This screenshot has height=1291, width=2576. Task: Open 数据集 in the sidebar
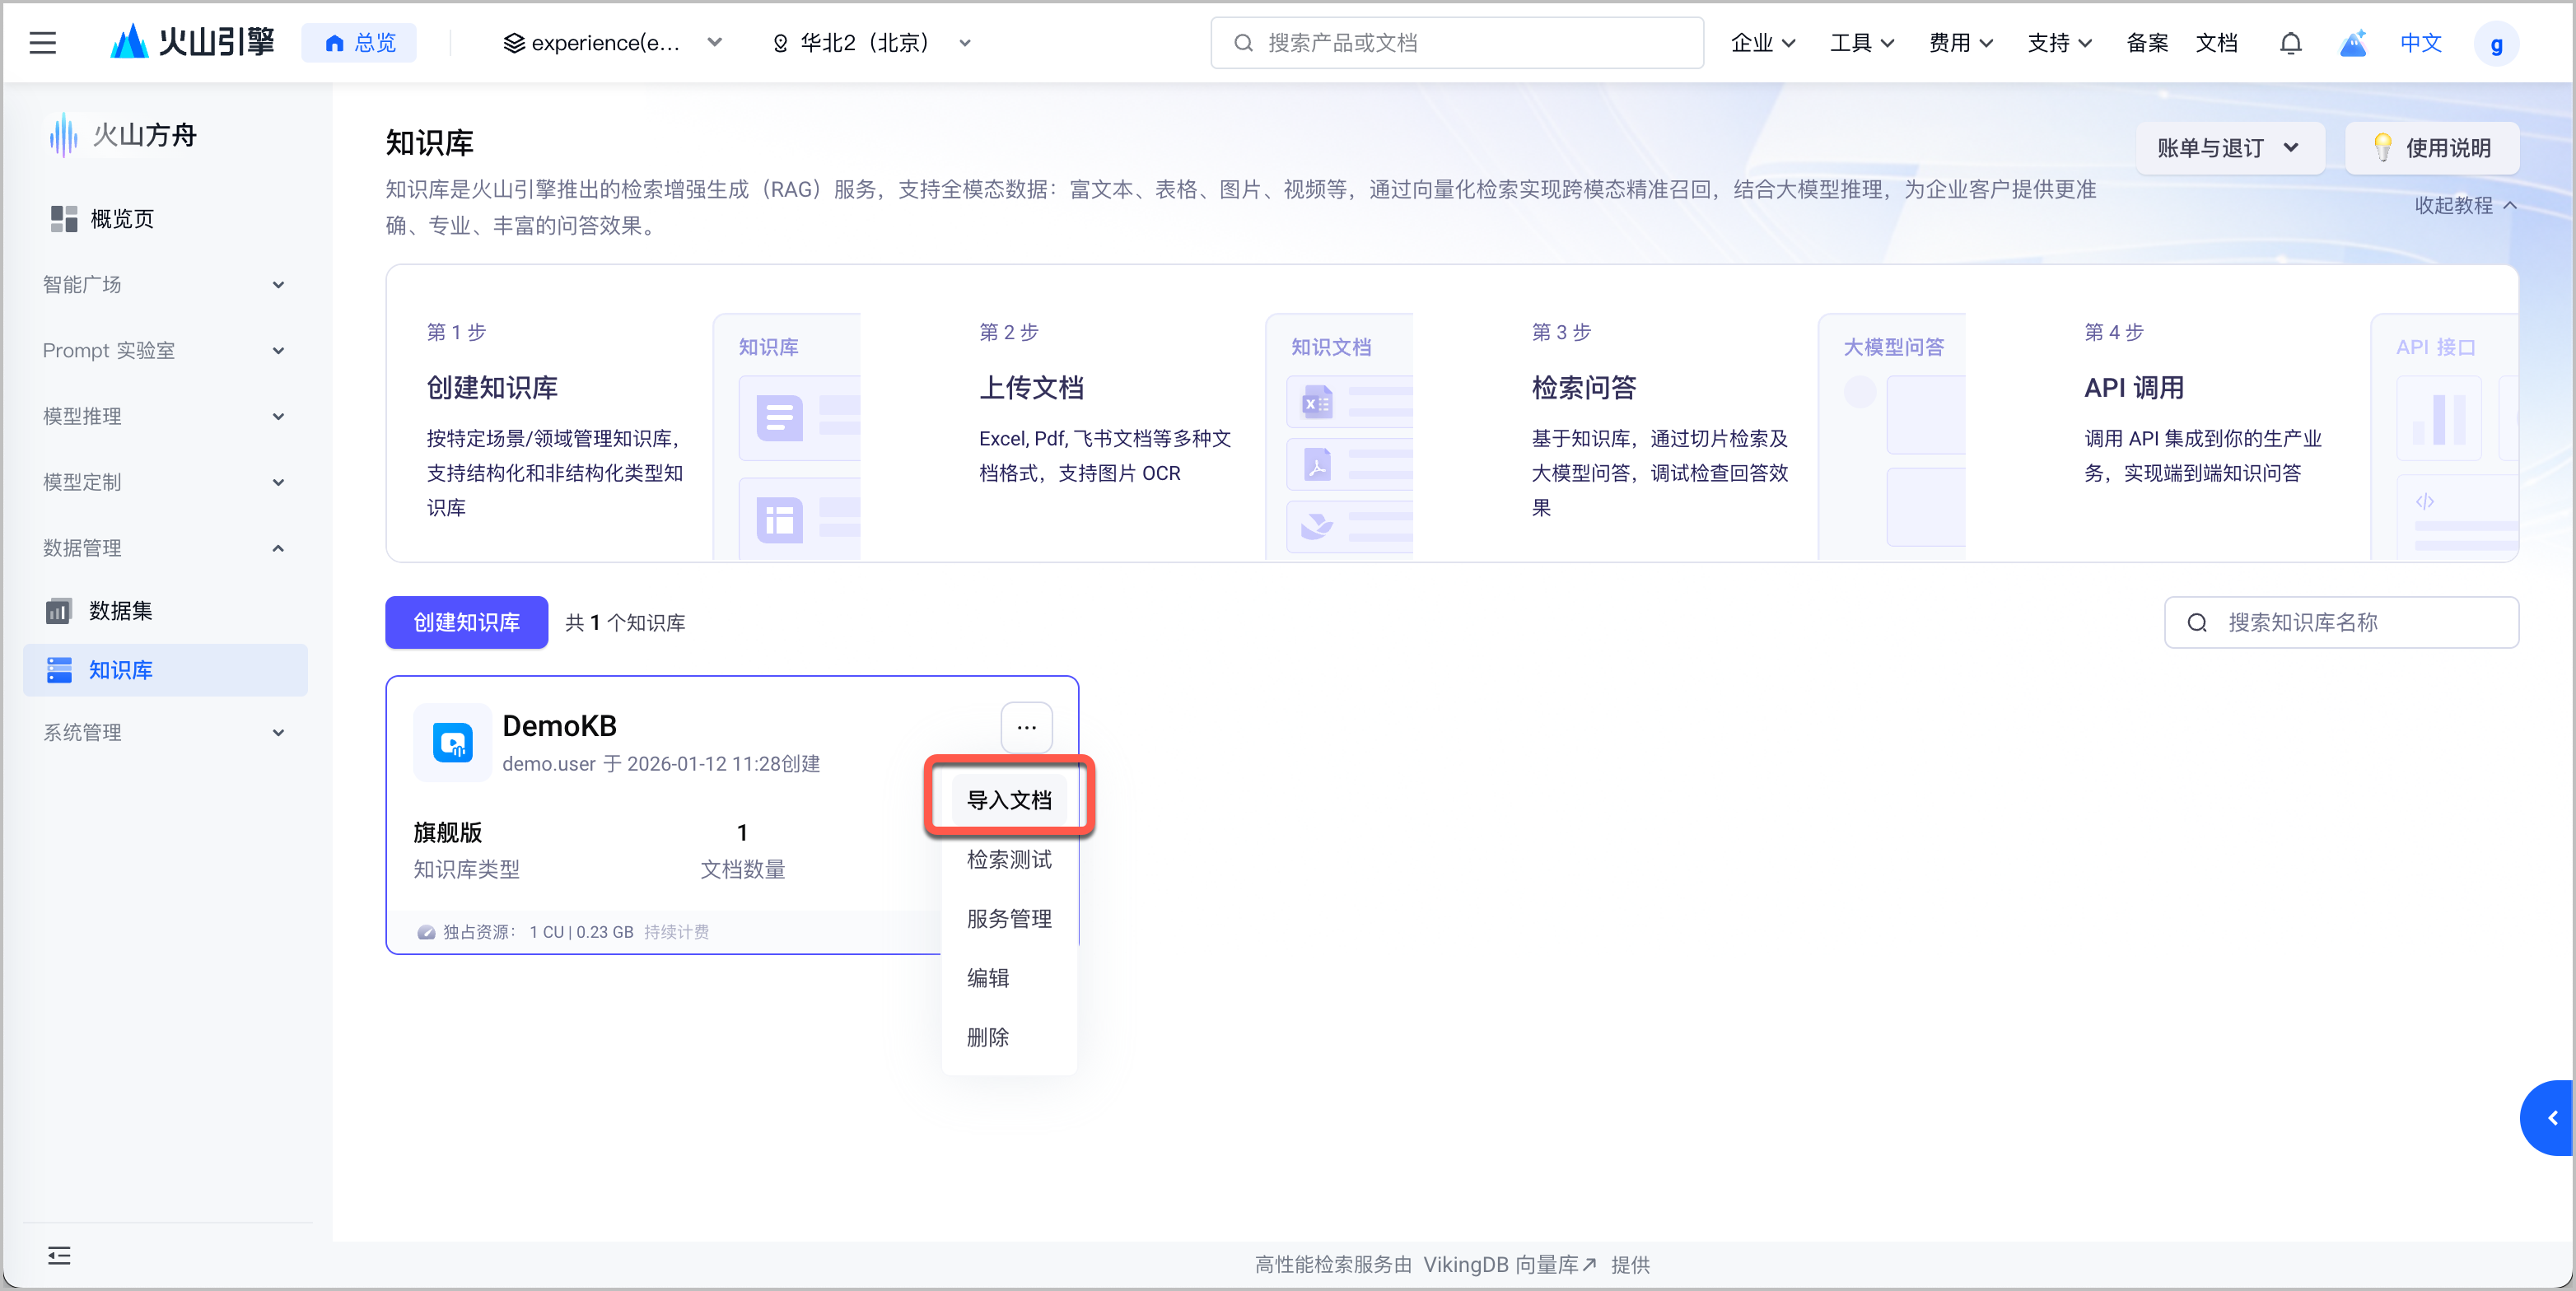pyautogui.click(x=120, y=610)
